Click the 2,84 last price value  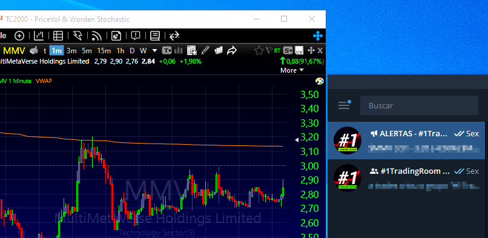148,61
